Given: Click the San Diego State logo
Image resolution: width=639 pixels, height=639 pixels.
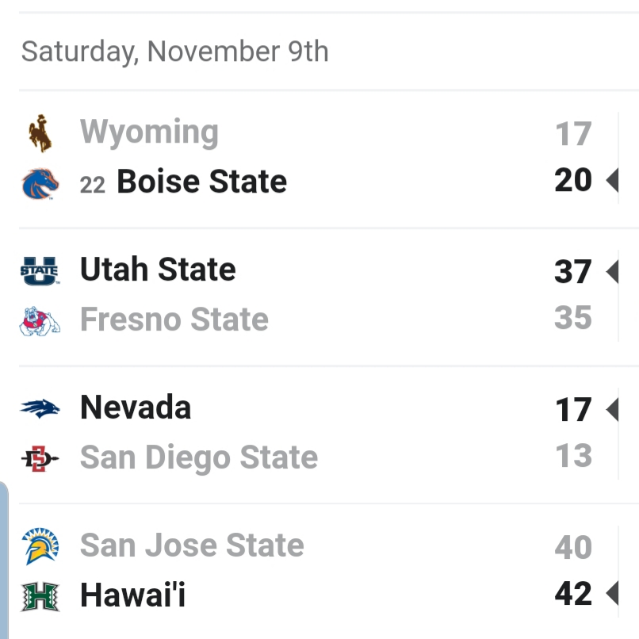Looking at the screenshot, I should [x=40, y=459].
